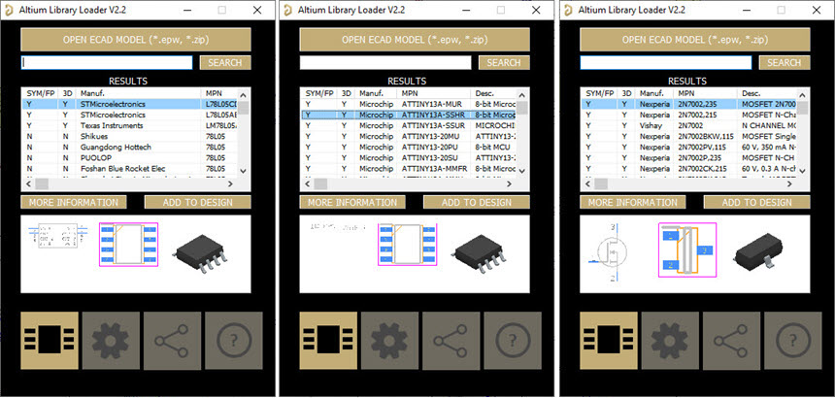Click MORE INFORMATION in the 2N7002 window

(632, 202)
